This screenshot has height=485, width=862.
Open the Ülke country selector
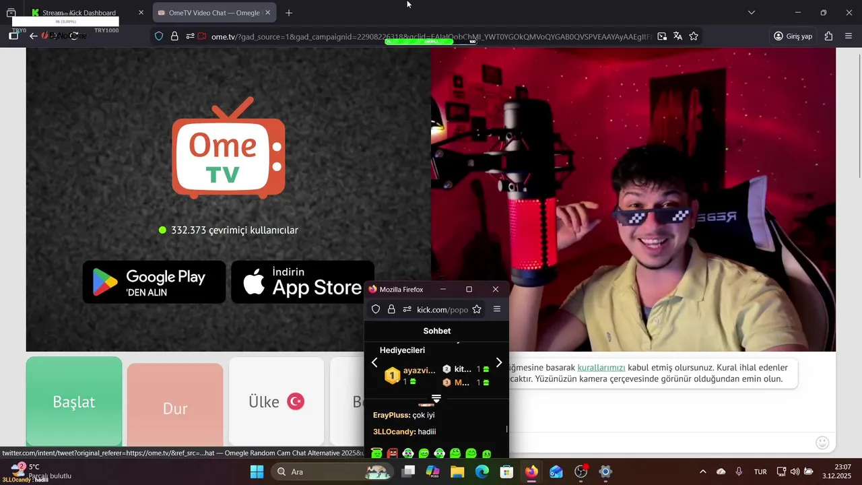point(276,401)
